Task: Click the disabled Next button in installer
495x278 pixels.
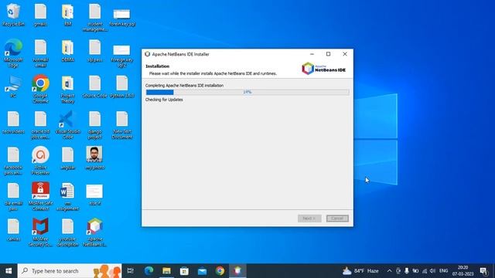Action: (x=309, y=218)
